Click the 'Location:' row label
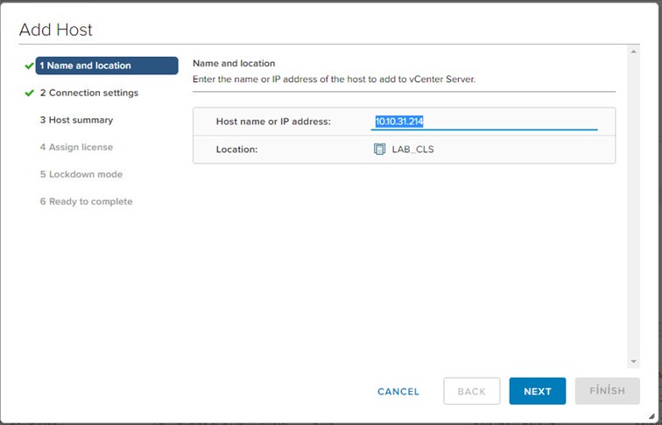This screenshot has width=662, height=425. 236,150
